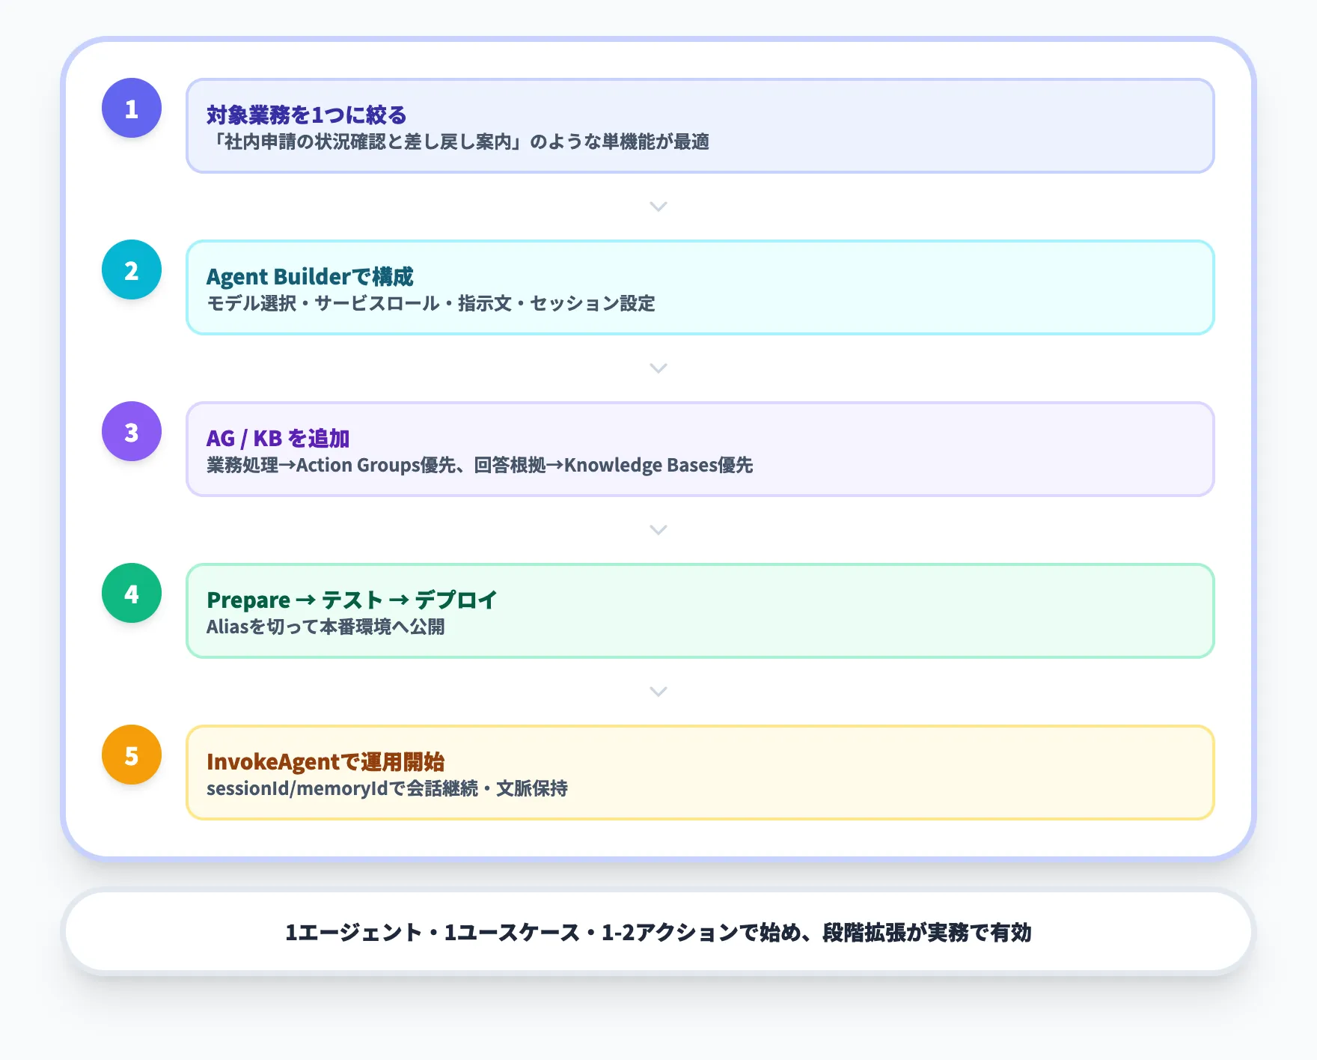This screenshot has width=1317, height=1060.
Task: Select the 対象業務を1つに絞る card
Action: tap(699, 127)
